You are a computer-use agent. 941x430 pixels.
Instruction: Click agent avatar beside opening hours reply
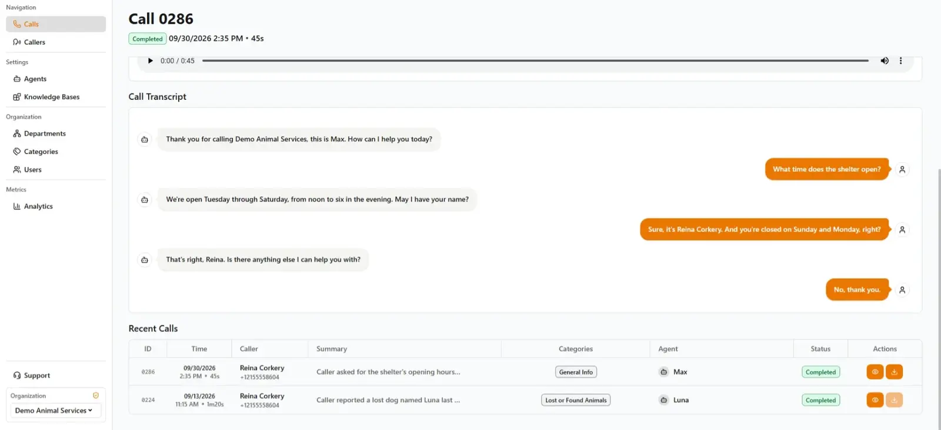[145, 200]
